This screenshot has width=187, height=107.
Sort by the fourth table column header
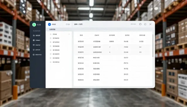(127, 35)
